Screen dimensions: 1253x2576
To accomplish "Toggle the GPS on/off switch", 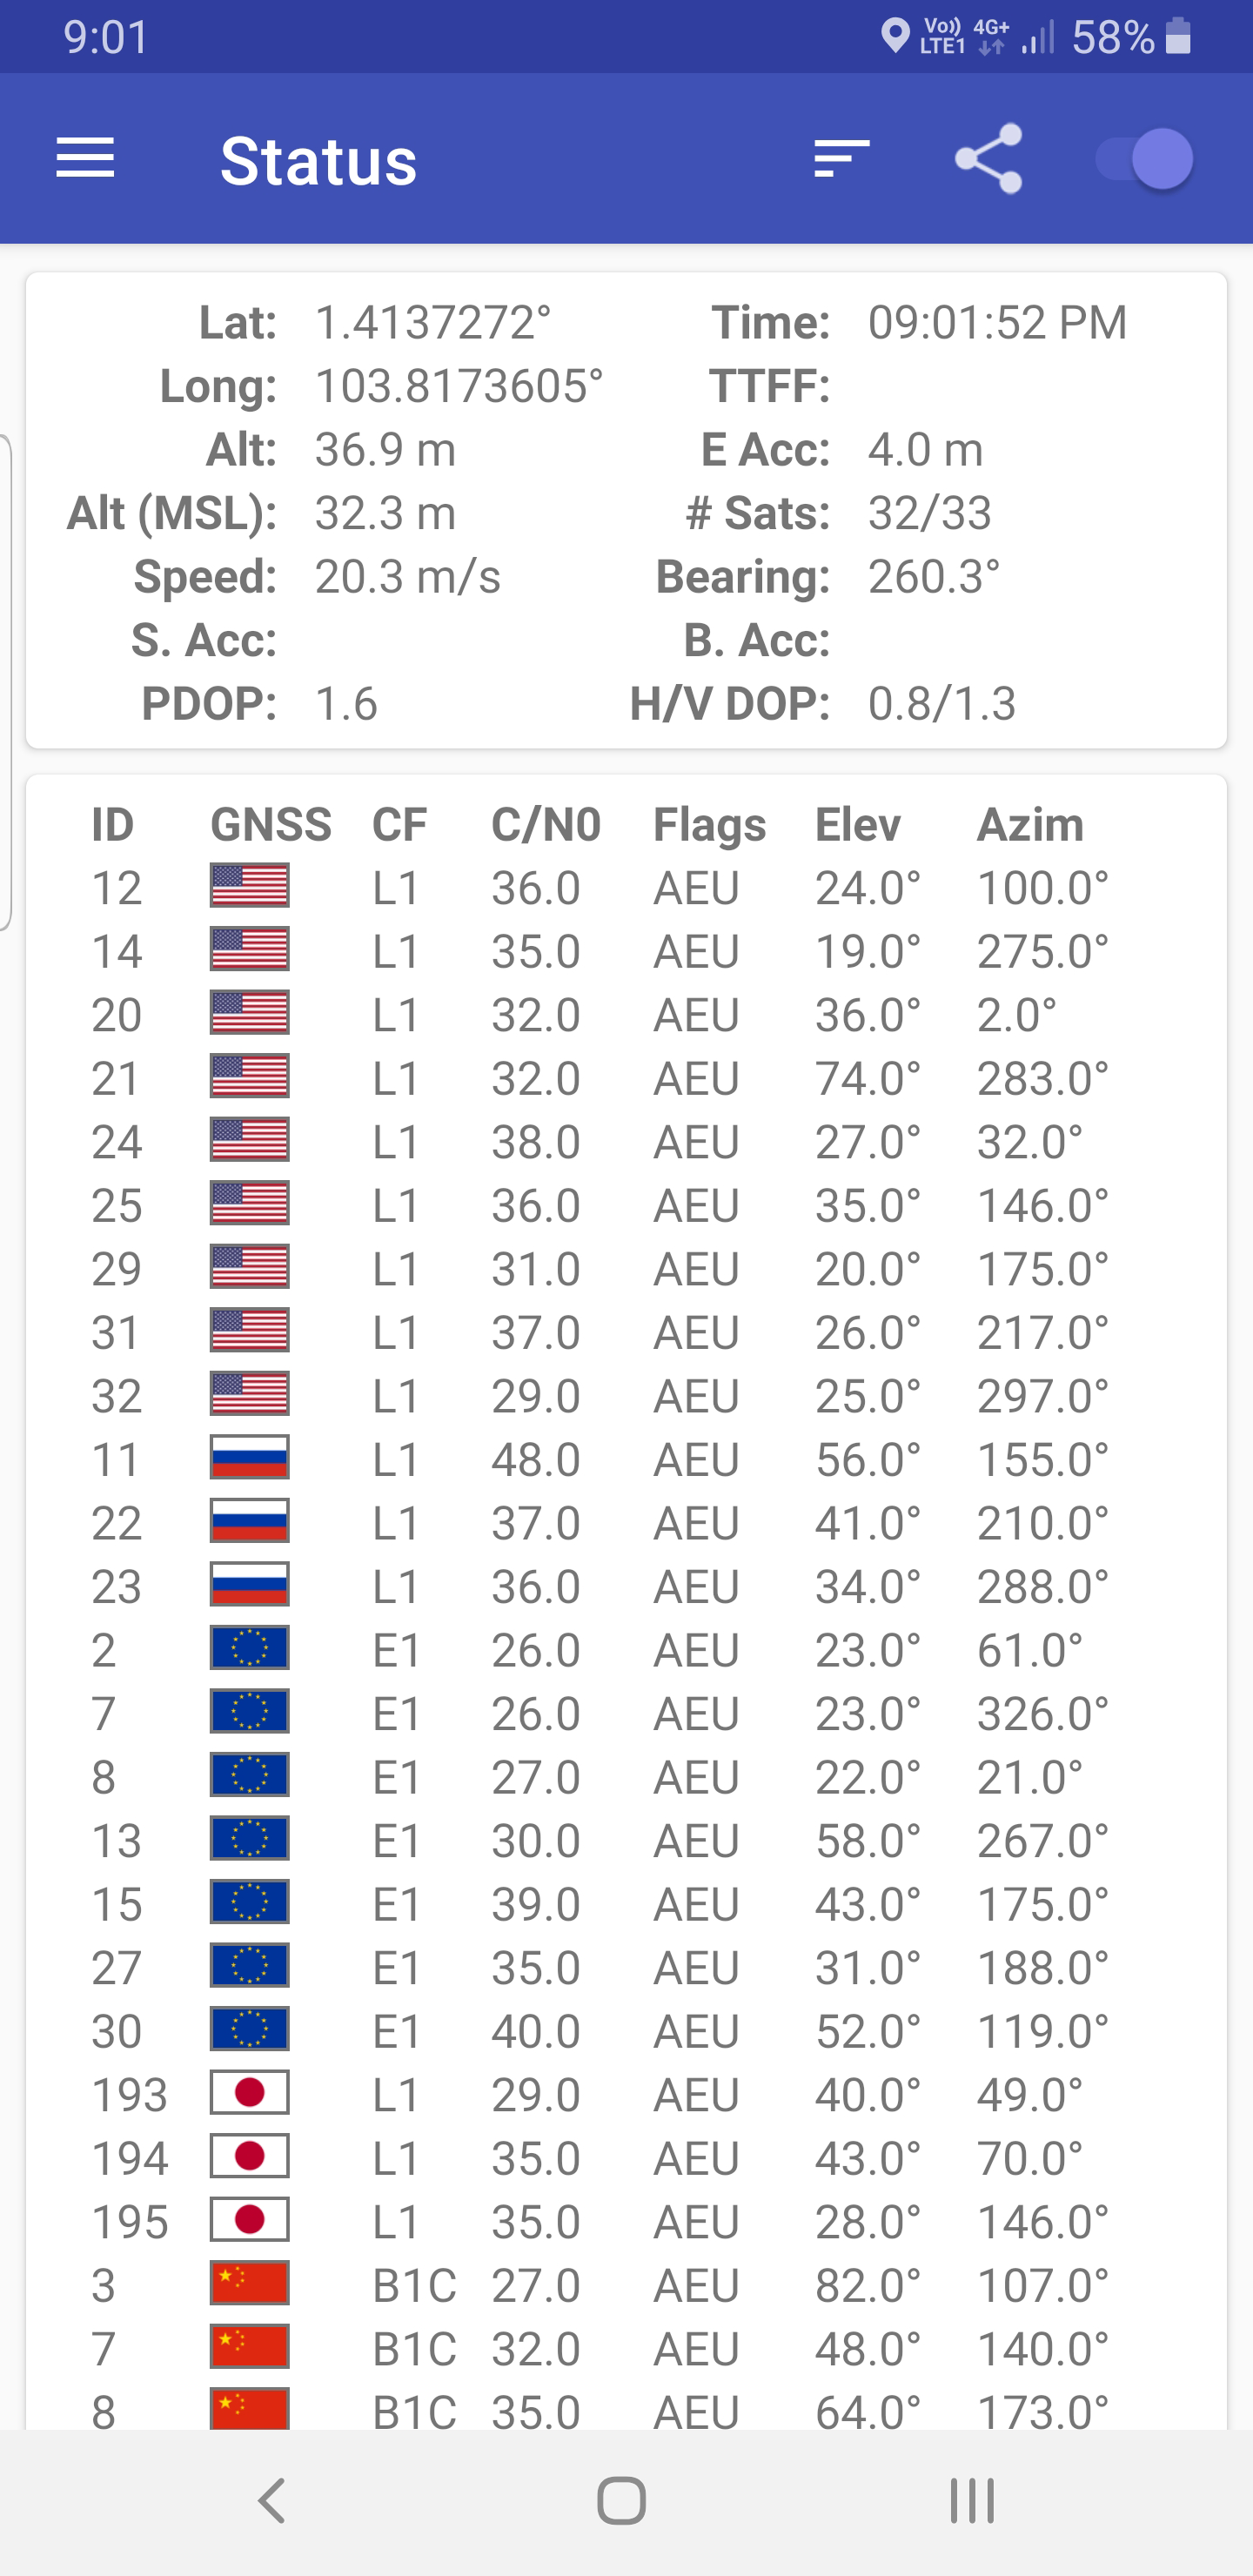I will (x=1145, y=159).
